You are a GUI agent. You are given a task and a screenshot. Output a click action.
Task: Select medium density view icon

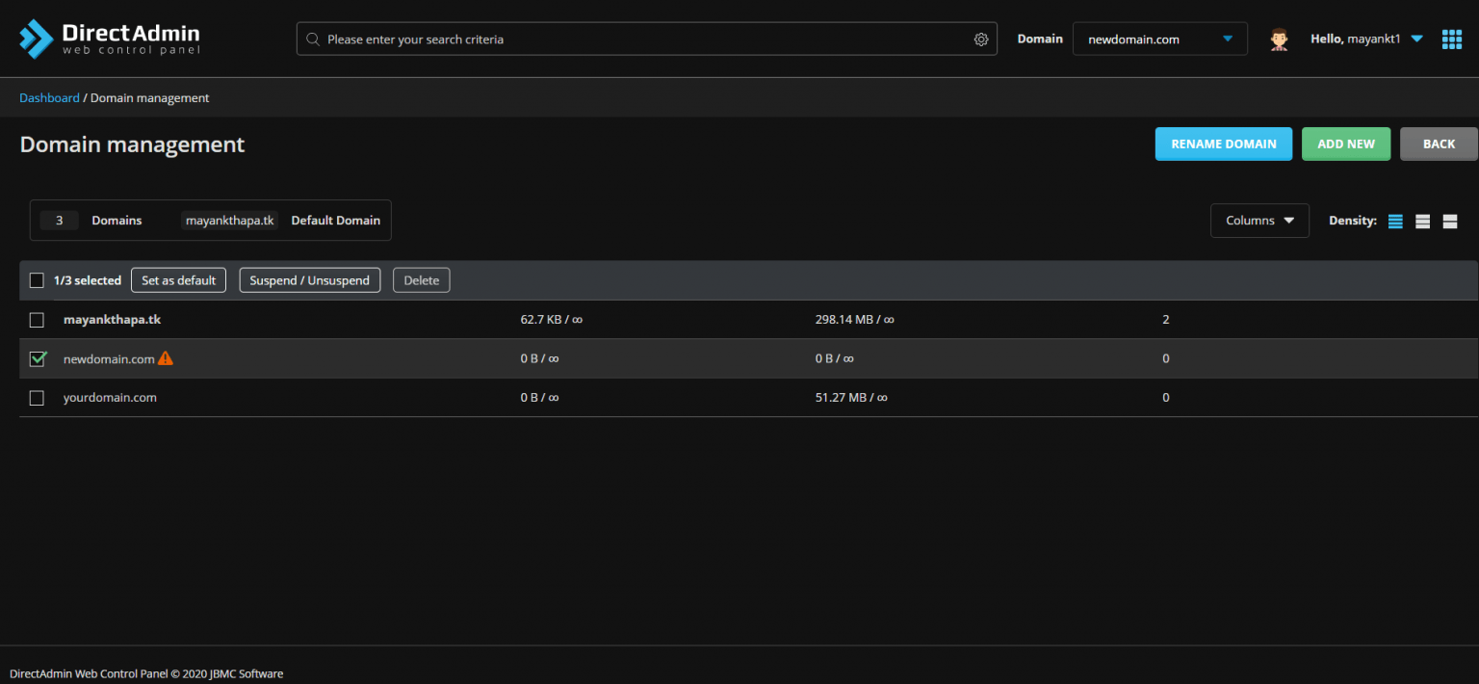coord(1422,221)
